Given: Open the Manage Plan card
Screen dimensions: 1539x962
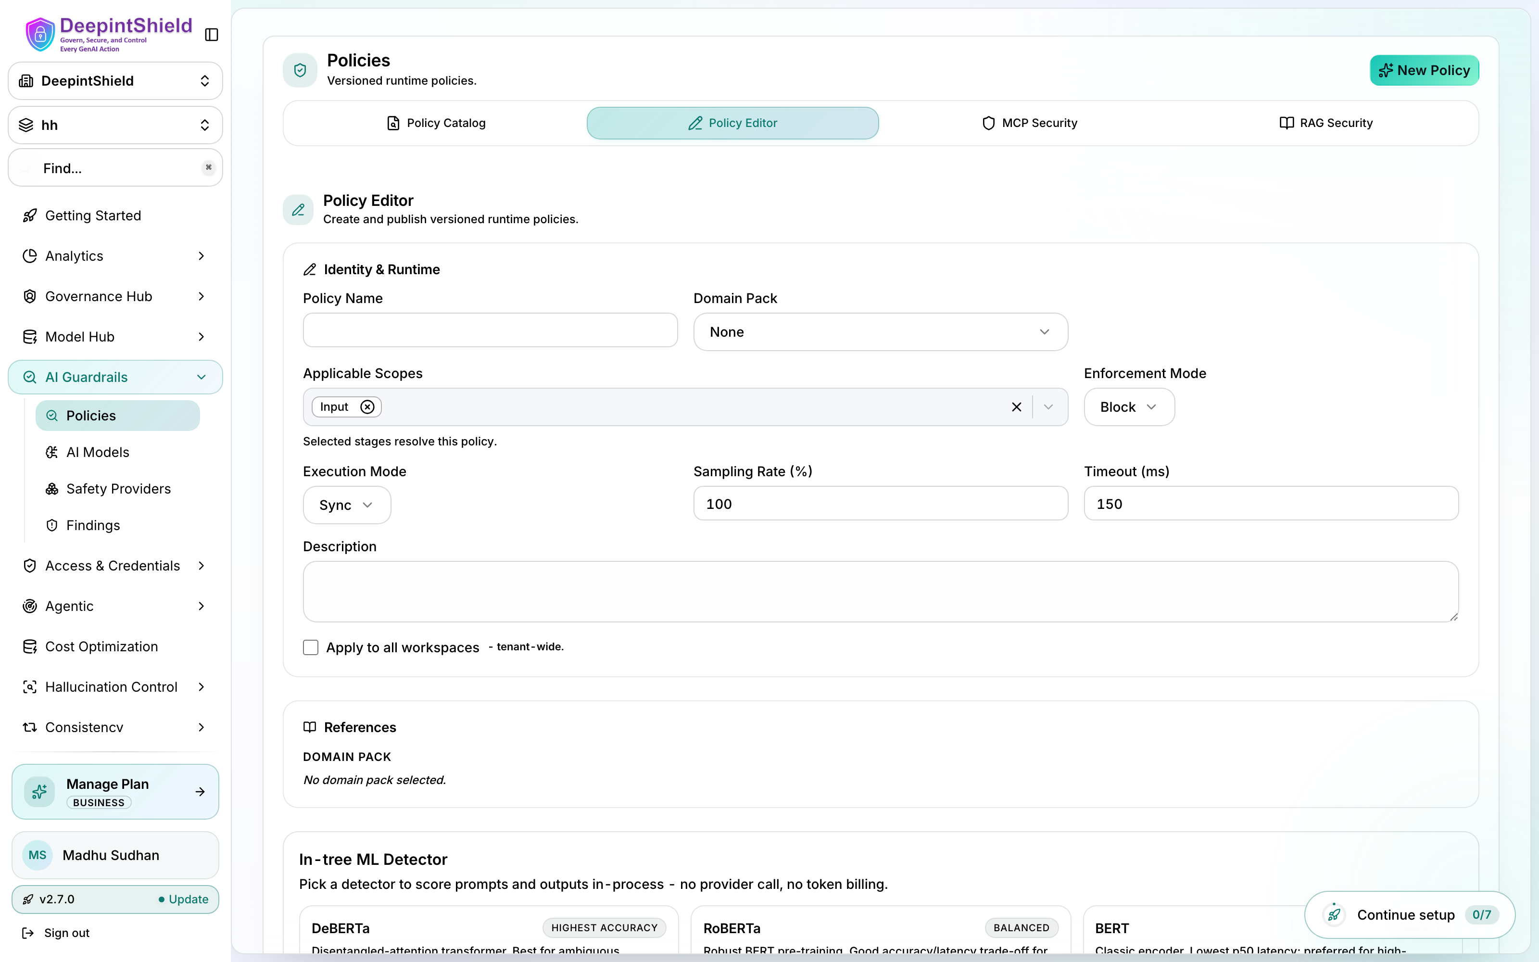Looking at the screenshot, I should (x=115, y=792).
